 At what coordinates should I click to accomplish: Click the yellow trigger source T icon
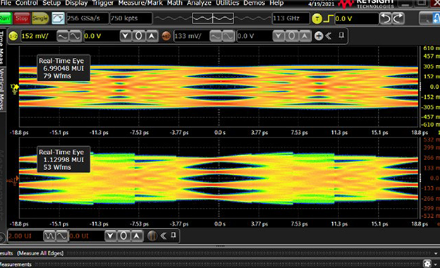click(317, 19)
